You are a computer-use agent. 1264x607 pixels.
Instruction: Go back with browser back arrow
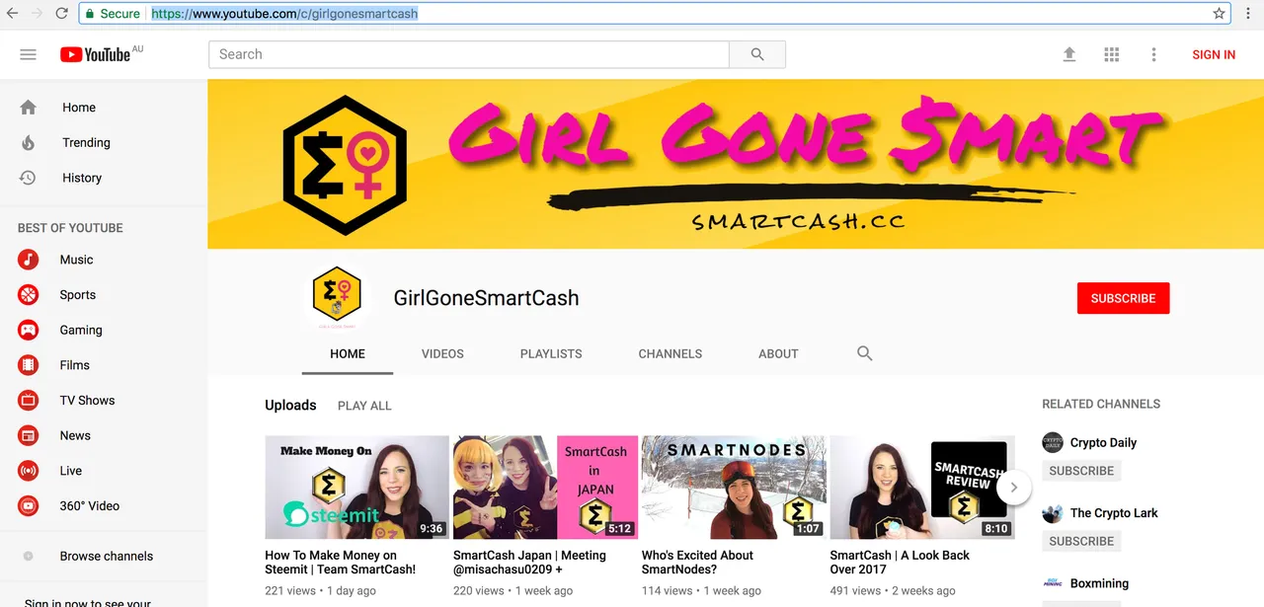click(13, 14)
